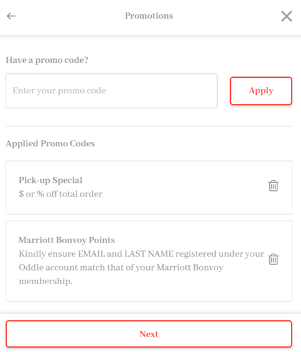This screenshot has height=352, width=301.
Task: Delete Marriott Bonvoy Points promo via trash icon
Action: point(274,259)
